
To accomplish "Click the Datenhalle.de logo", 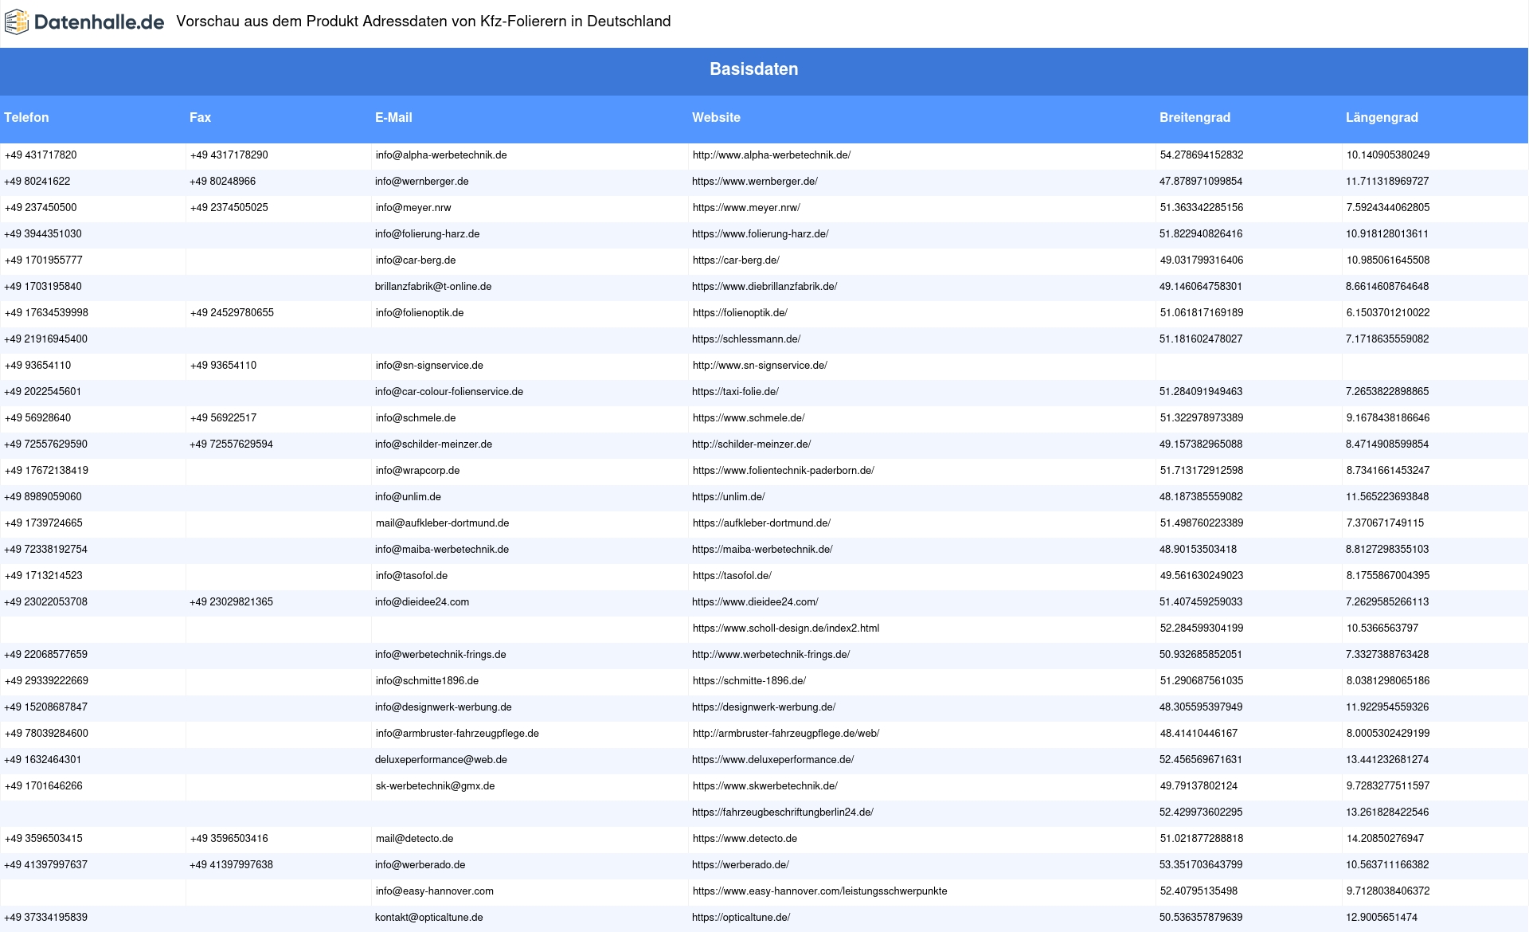I will coord(84,22).
